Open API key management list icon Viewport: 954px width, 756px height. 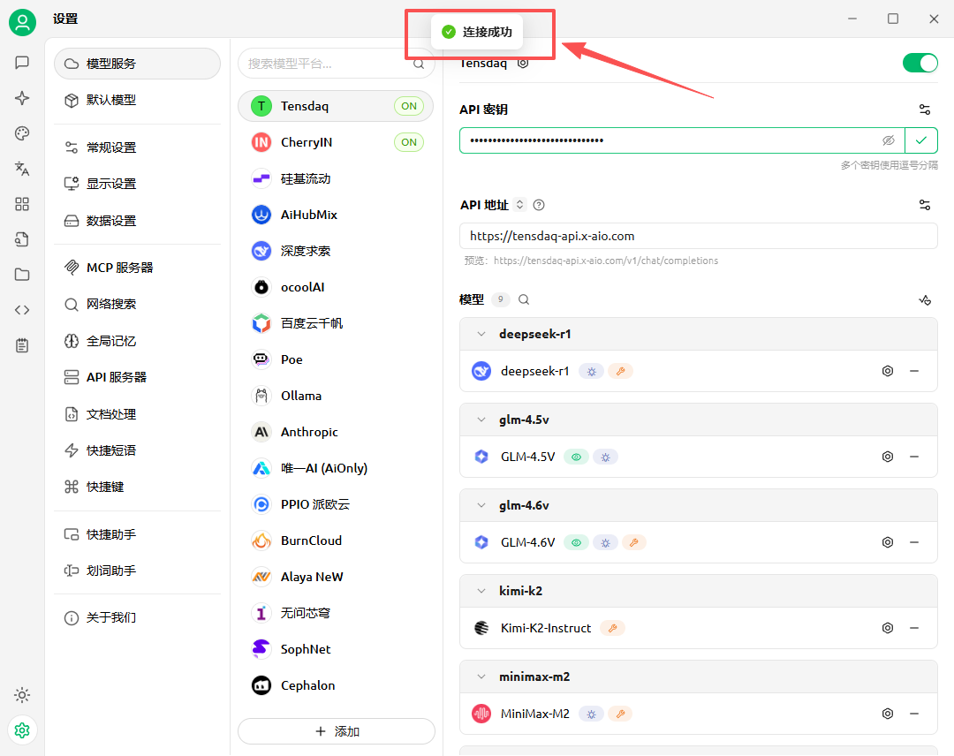coord(925,110)
